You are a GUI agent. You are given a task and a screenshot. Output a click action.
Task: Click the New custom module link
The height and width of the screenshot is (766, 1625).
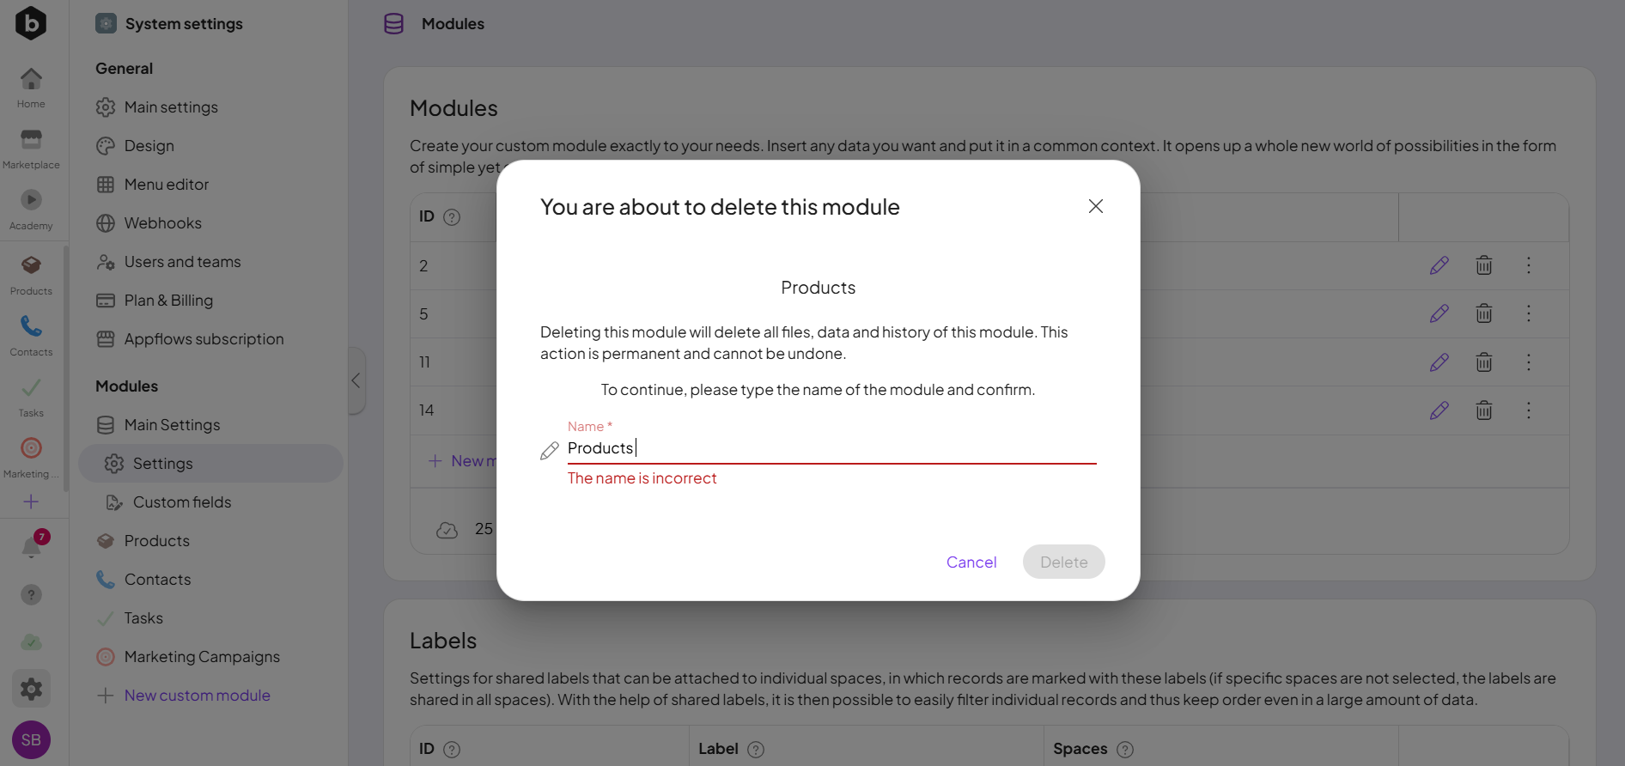point(197,696)
